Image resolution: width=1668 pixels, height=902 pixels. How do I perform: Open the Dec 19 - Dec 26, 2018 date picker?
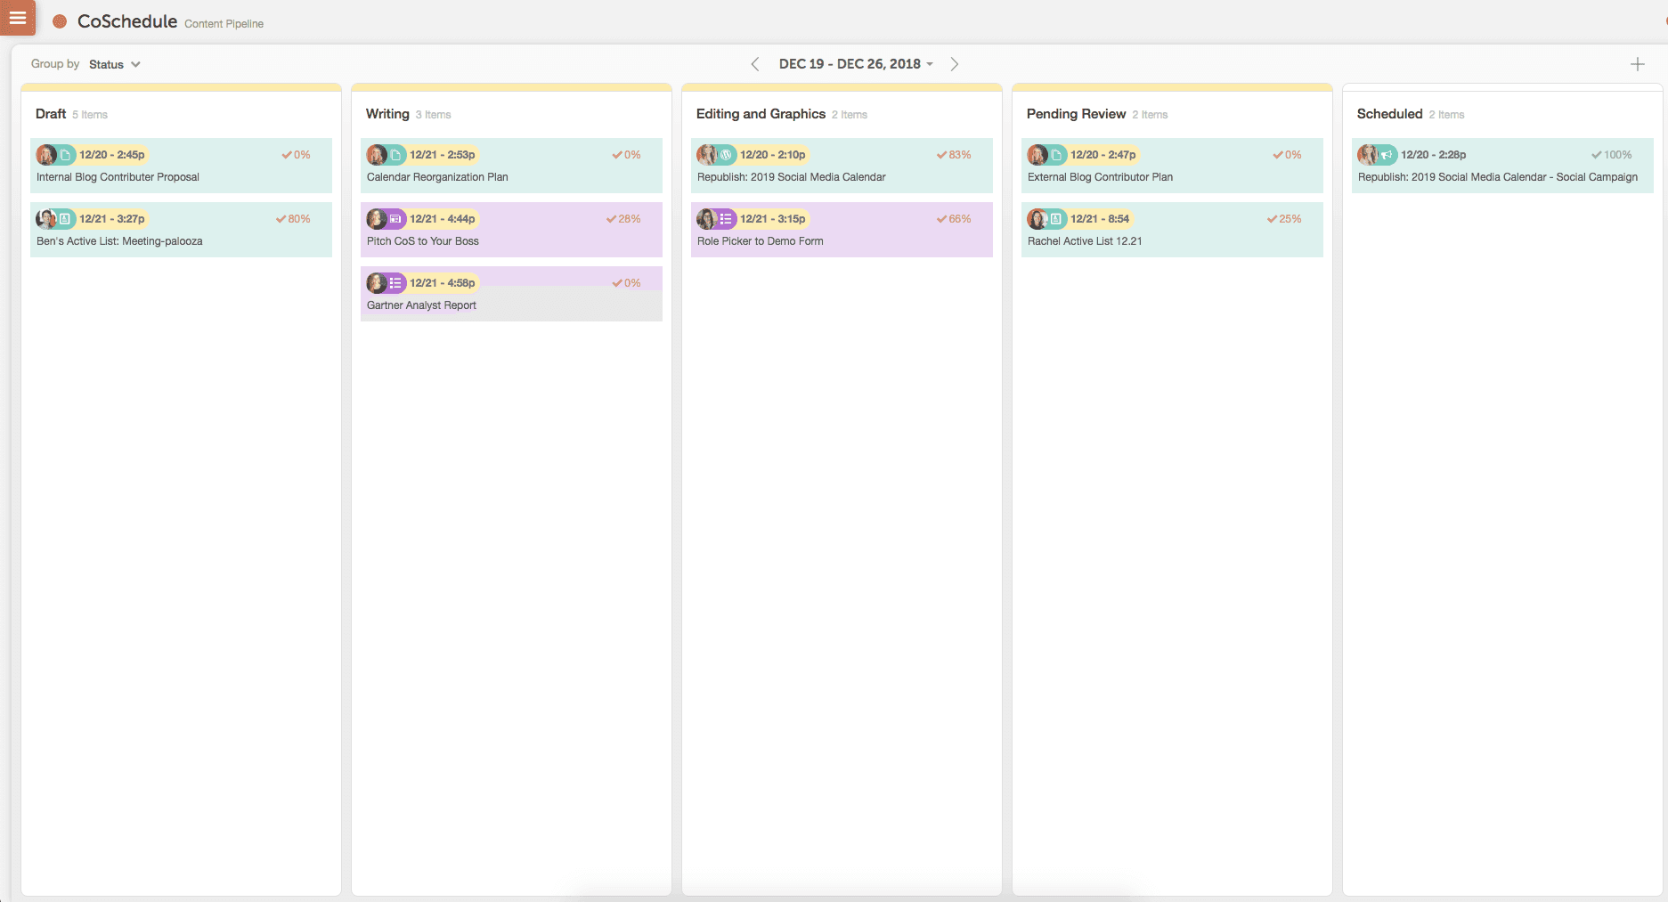coord(856,64)
